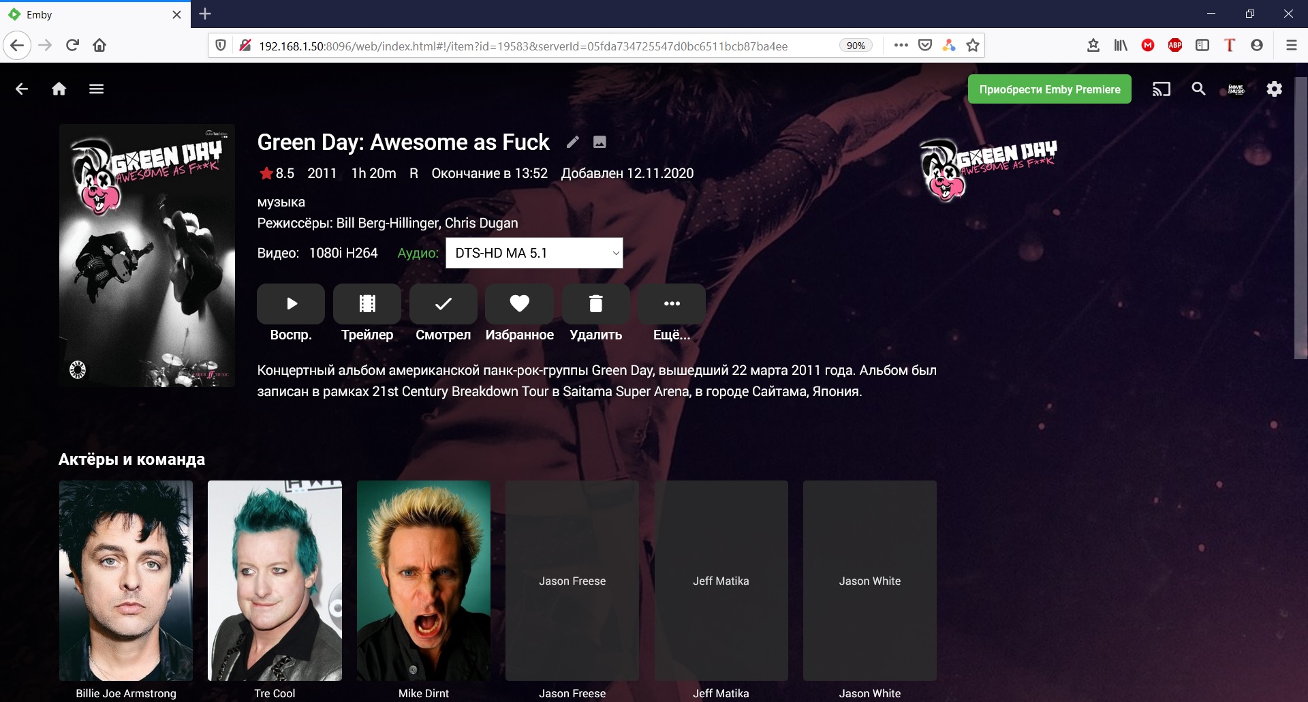Toggle Избранное heart favorite
Screen dimensions: 1308x702
tap(519, 304)
